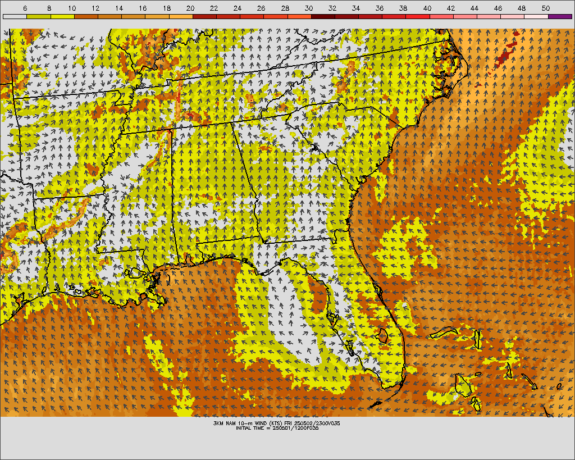Click the "3KM NAM 10-m WIND (KTS)" caption line
575x460 pixels.
(x=276, y=423)
